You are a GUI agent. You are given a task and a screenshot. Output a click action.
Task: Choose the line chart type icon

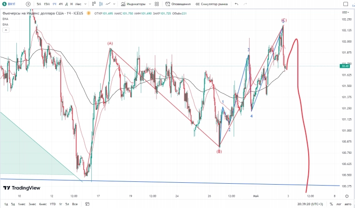click(108, 4)
